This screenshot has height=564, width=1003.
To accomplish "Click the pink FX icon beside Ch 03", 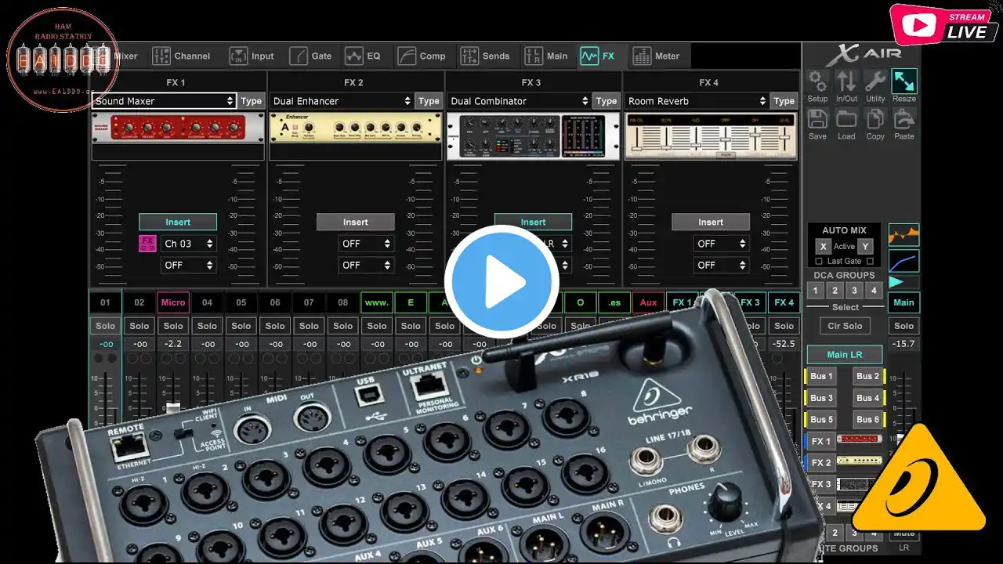I will 148,244.
